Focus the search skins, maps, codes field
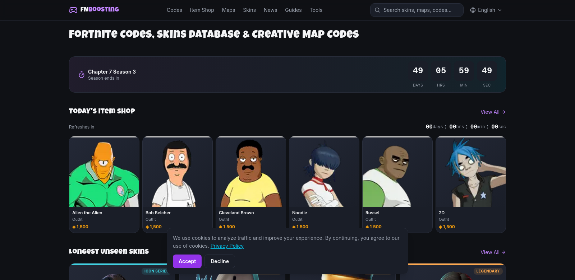Viewport: 575px width, 280px height. point(417,10)
